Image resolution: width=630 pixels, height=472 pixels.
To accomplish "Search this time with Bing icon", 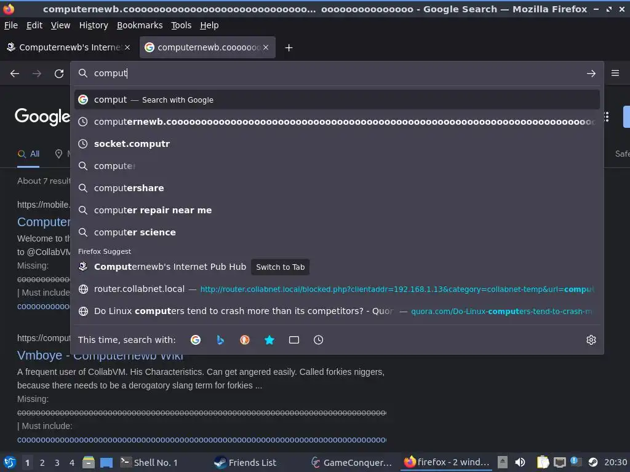I will coord(220,340).
